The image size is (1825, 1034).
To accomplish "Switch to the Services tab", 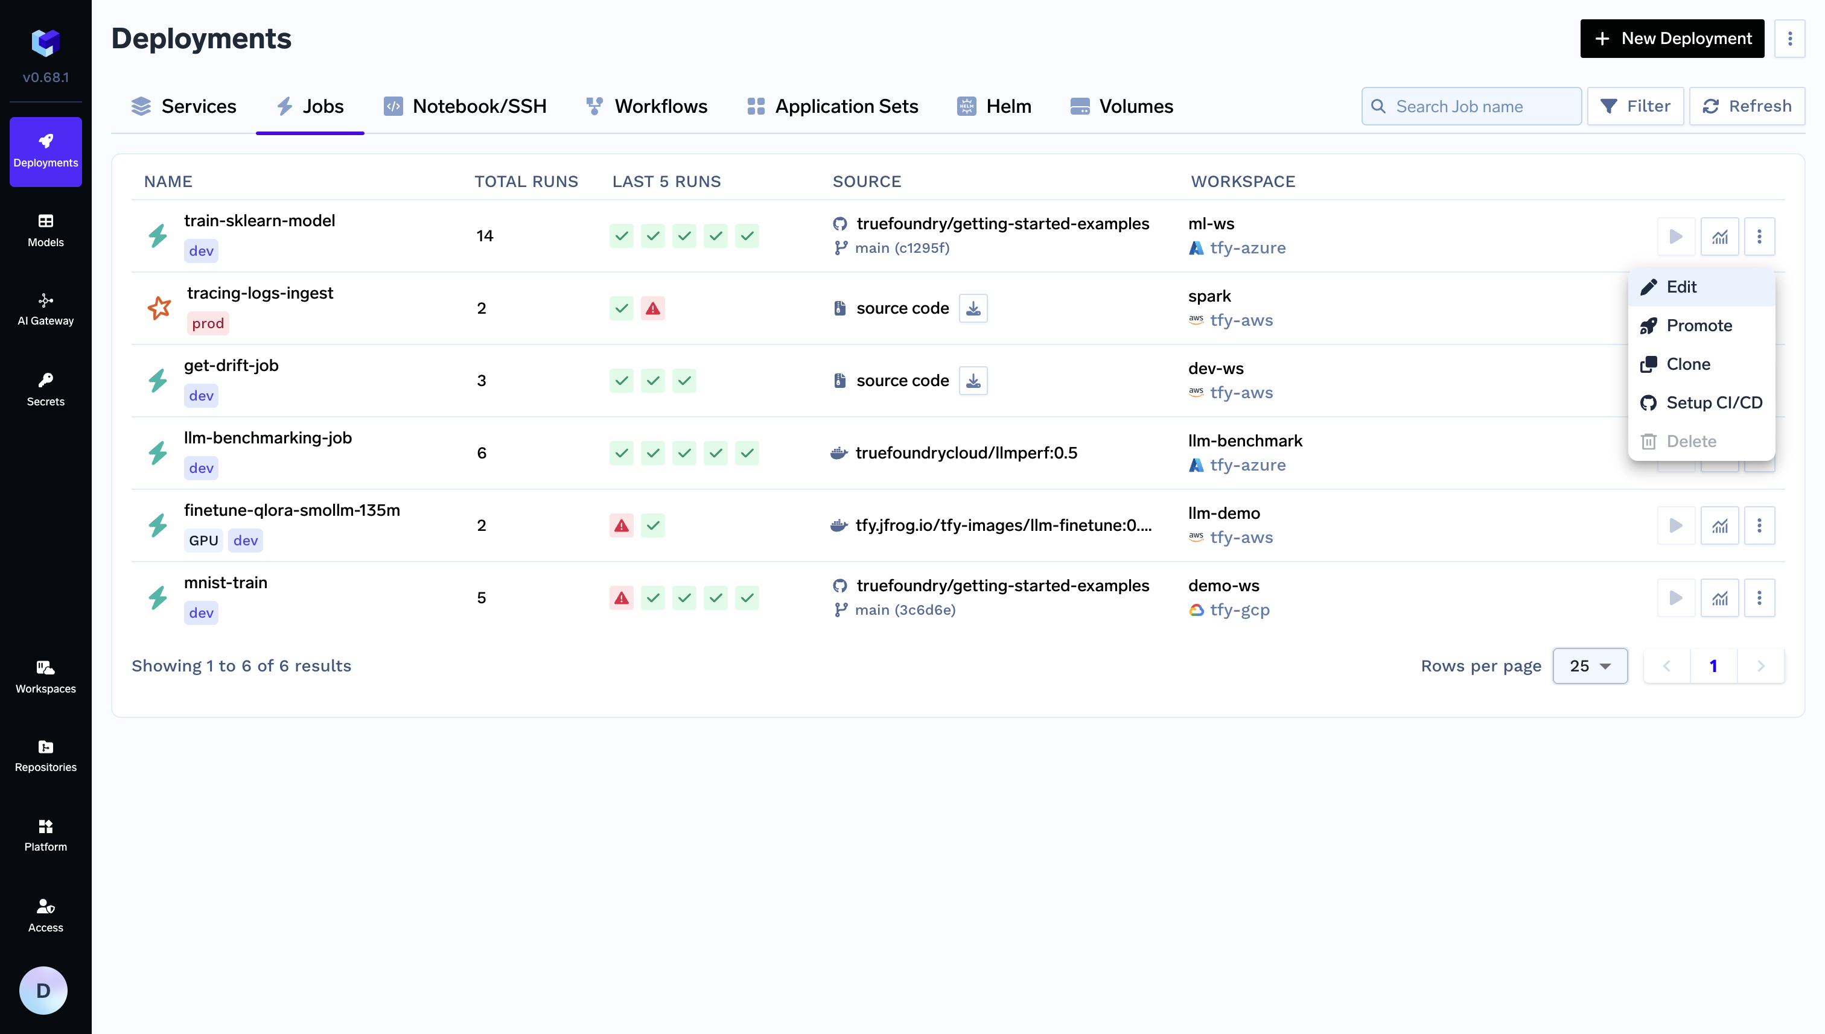I will [x=184, y=107].
